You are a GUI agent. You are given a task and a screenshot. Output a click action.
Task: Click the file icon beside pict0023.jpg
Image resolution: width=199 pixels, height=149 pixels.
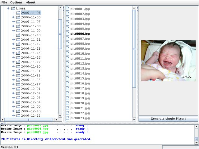tap(67, 118)
